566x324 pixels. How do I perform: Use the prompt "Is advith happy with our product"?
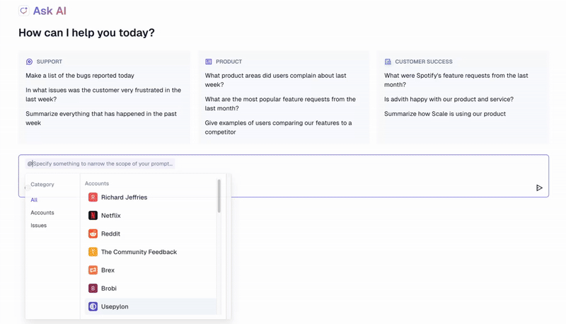point(449,99)
